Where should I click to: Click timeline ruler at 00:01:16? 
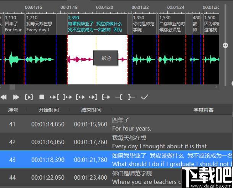point(33,7)
